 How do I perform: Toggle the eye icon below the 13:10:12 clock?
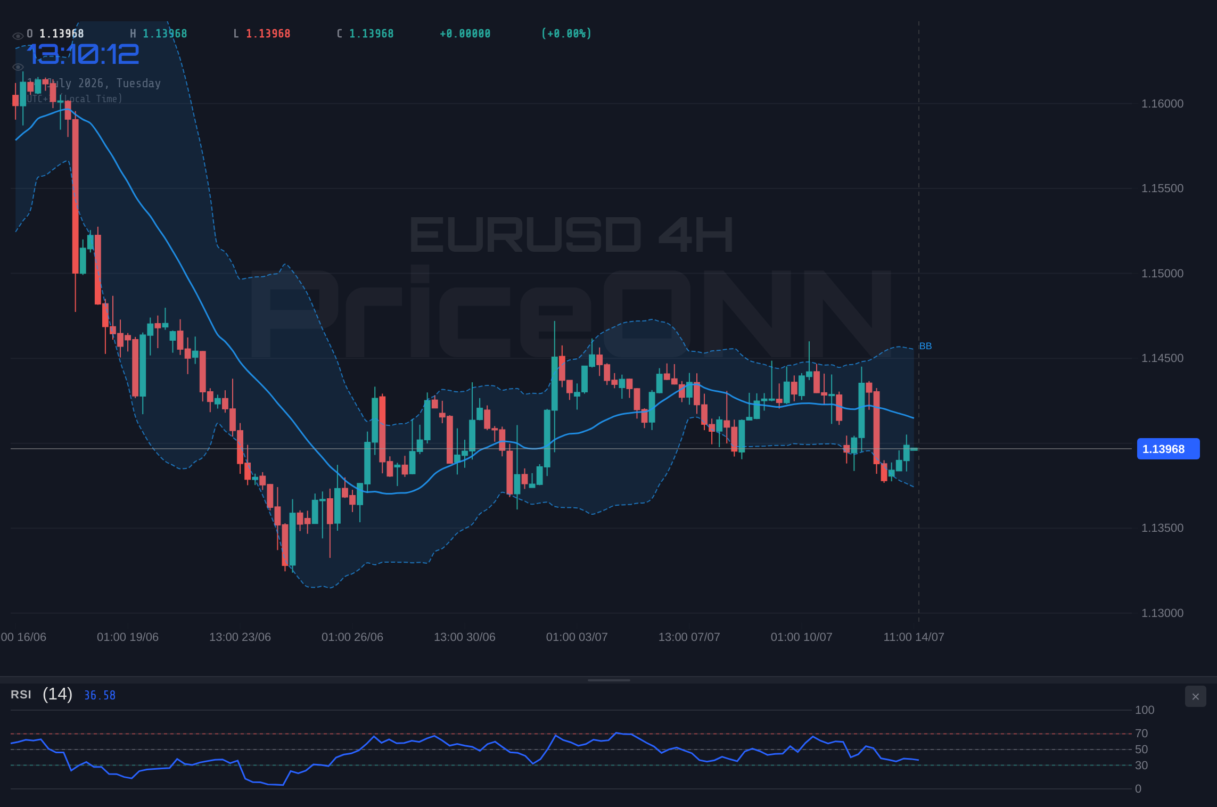tap(18, 67)
